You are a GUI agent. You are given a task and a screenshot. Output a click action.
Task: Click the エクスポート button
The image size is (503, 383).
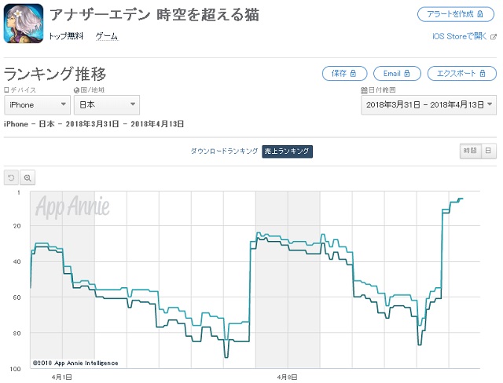[462, 73]
